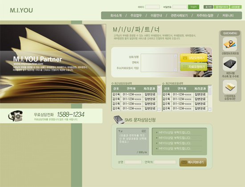245x187 pixels.
Task: Click the yellow 상담요청하기 button
Action: pyautogui.click(x=194, y=58)
